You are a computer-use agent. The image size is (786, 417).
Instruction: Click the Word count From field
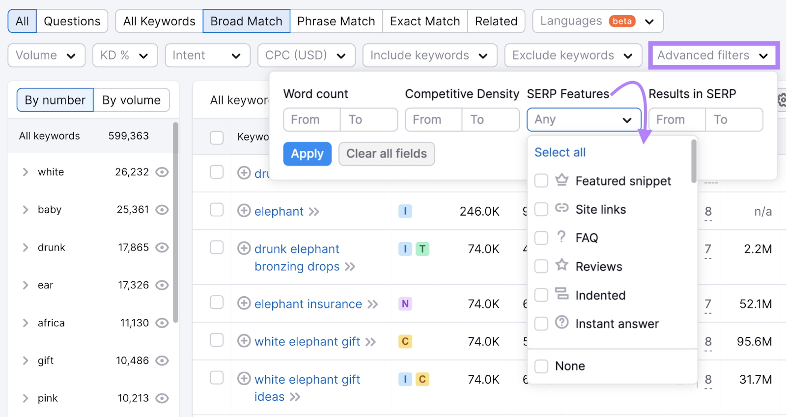pos(312,120)
